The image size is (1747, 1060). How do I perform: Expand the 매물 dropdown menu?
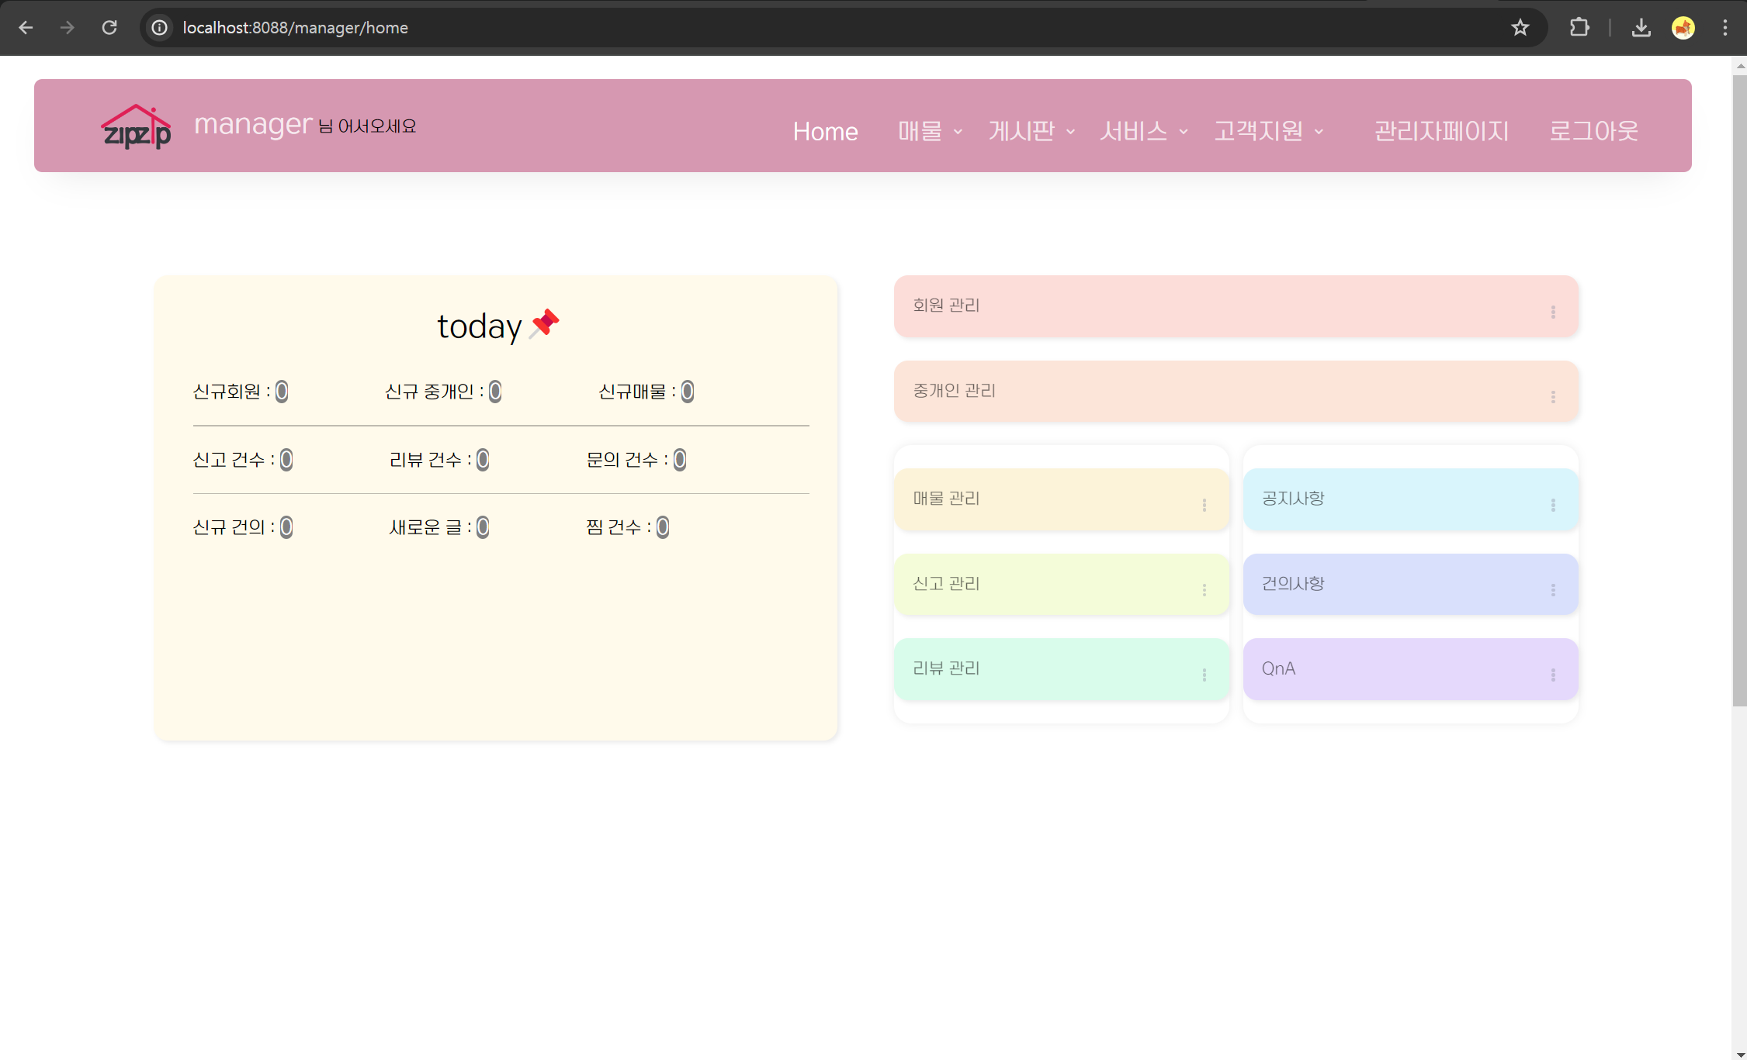(929, 131)
